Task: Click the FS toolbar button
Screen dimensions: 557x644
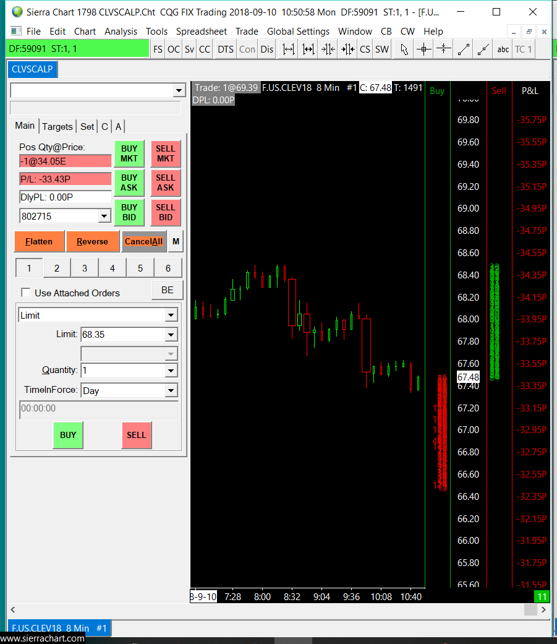Action: [x=158, y=49]
